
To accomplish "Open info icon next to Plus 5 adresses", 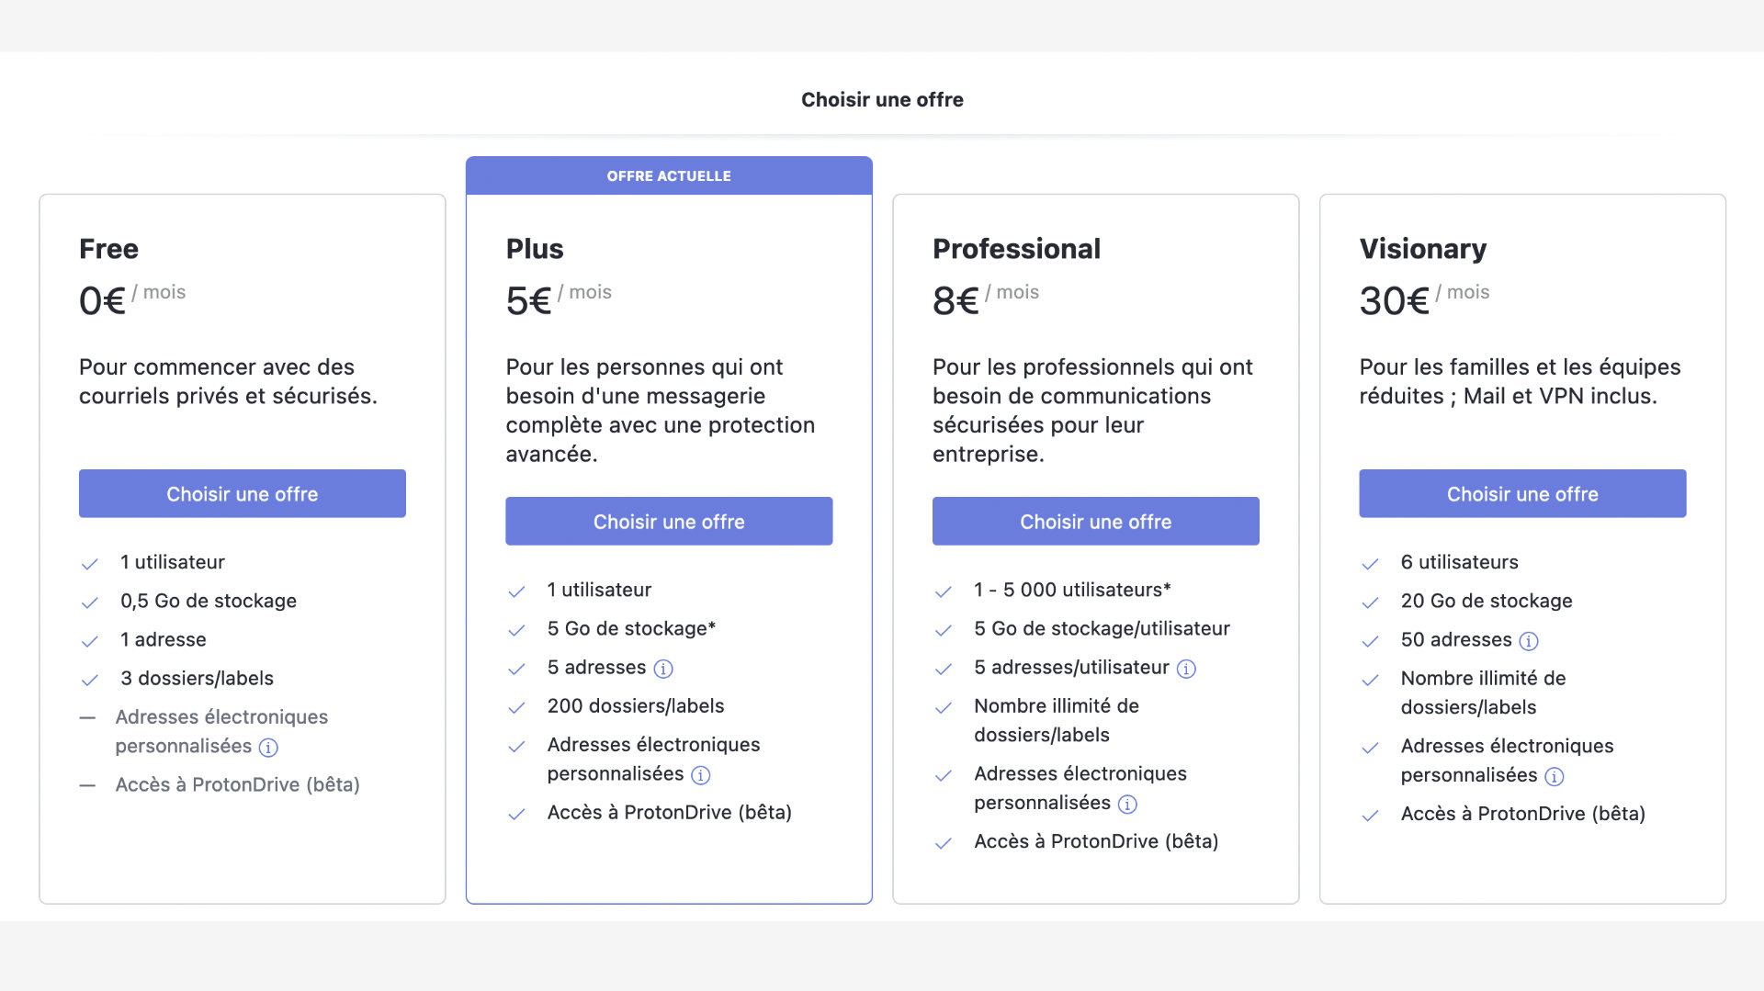I will tap(663, 669).
